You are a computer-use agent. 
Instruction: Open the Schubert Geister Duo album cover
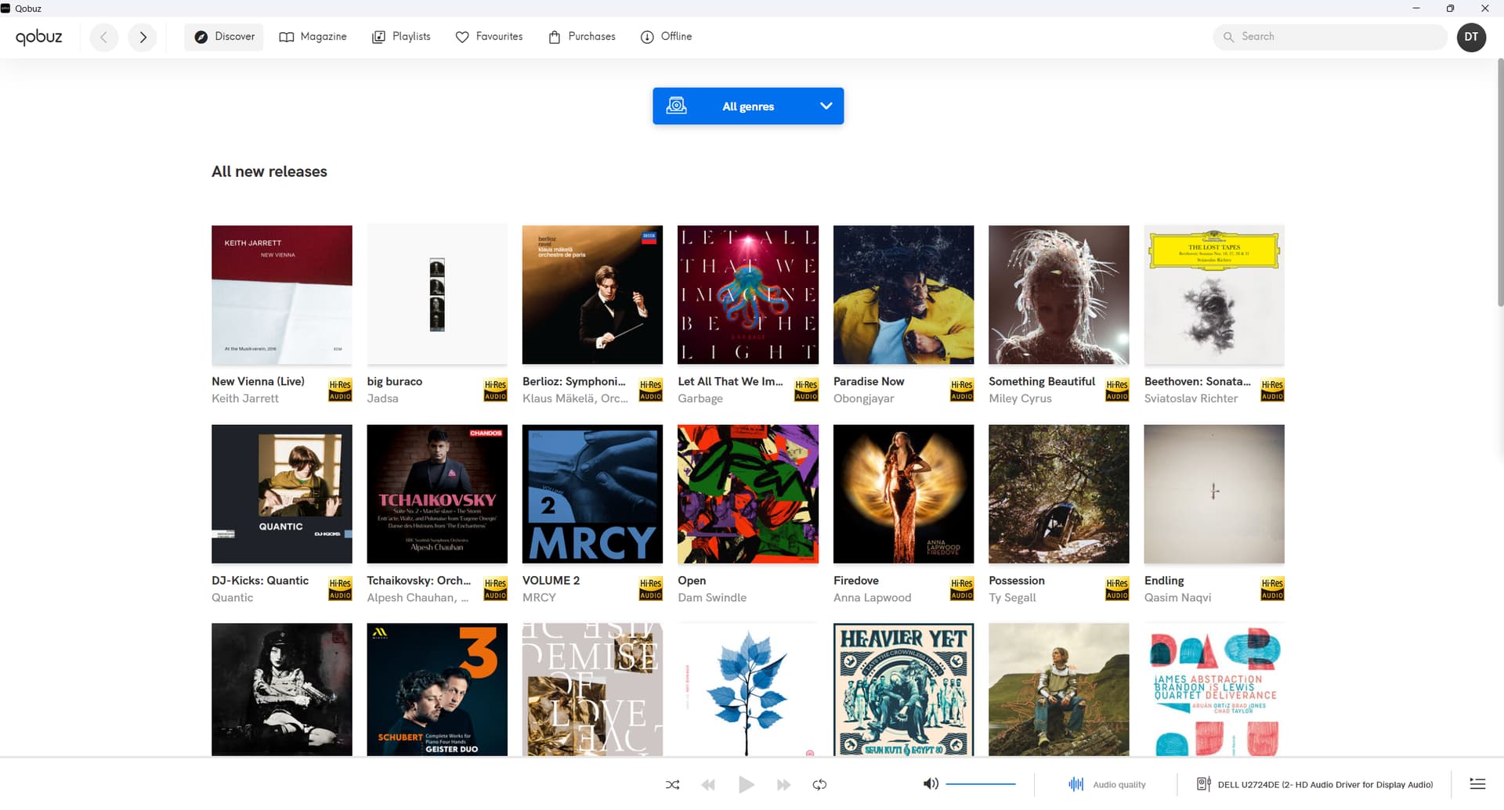pos(437,689)
